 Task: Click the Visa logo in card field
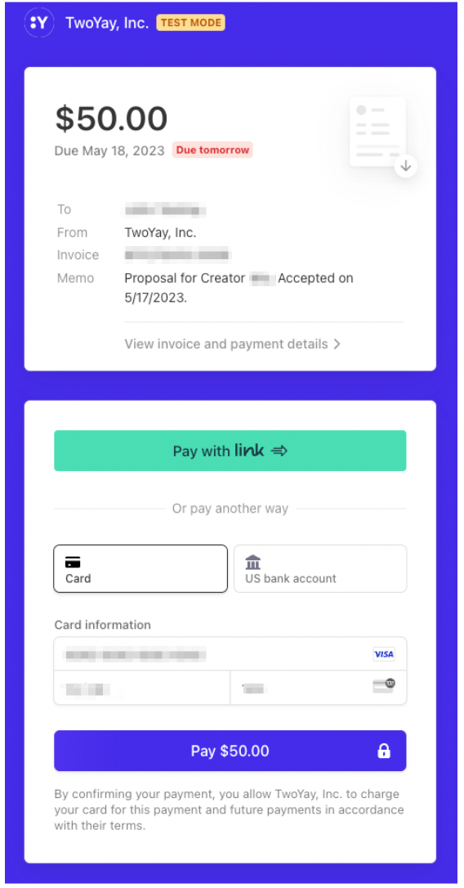[x=384, y=654]
